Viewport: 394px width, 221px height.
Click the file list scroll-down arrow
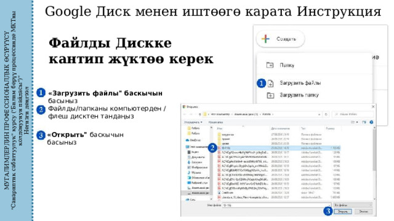(x=374, y=199)
